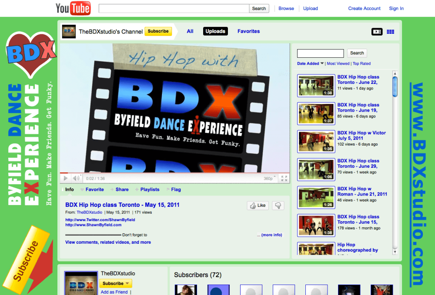435x295 pixels.
Task: Select the All tab on the channel
Action: 190,31
